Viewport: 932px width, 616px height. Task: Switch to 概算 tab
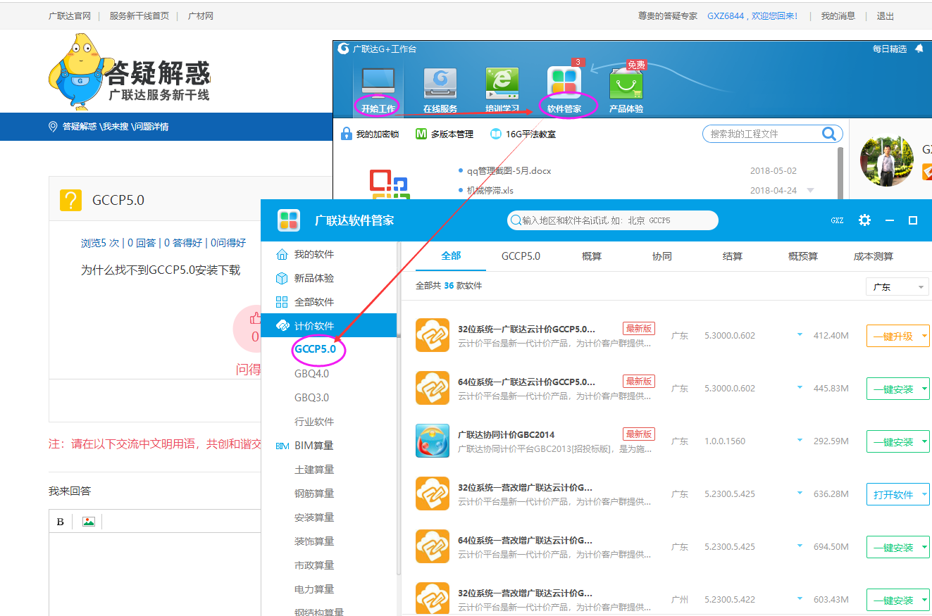[x=592, y=256]
